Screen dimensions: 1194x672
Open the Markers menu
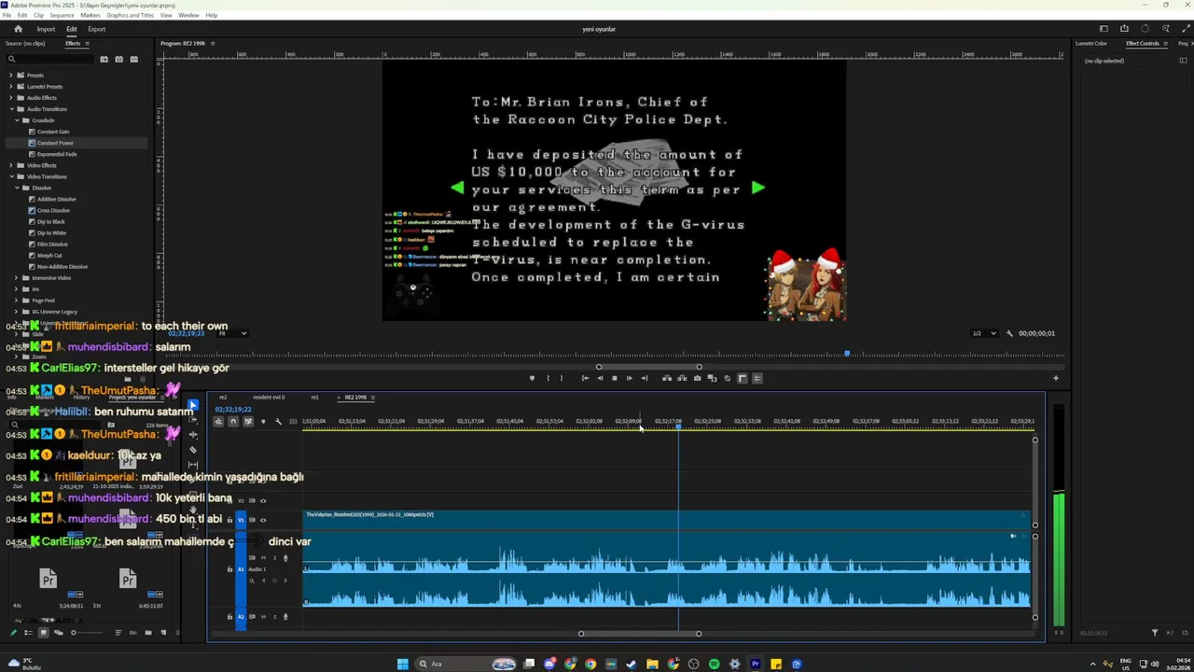(x=90, y=15)
